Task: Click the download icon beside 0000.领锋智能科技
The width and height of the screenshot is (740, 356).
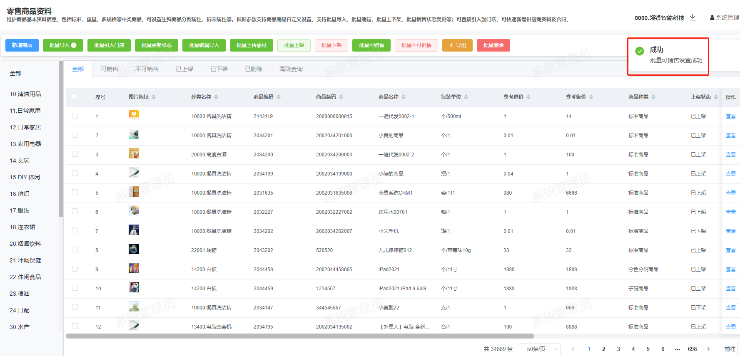Action: [x=693, y=17]
